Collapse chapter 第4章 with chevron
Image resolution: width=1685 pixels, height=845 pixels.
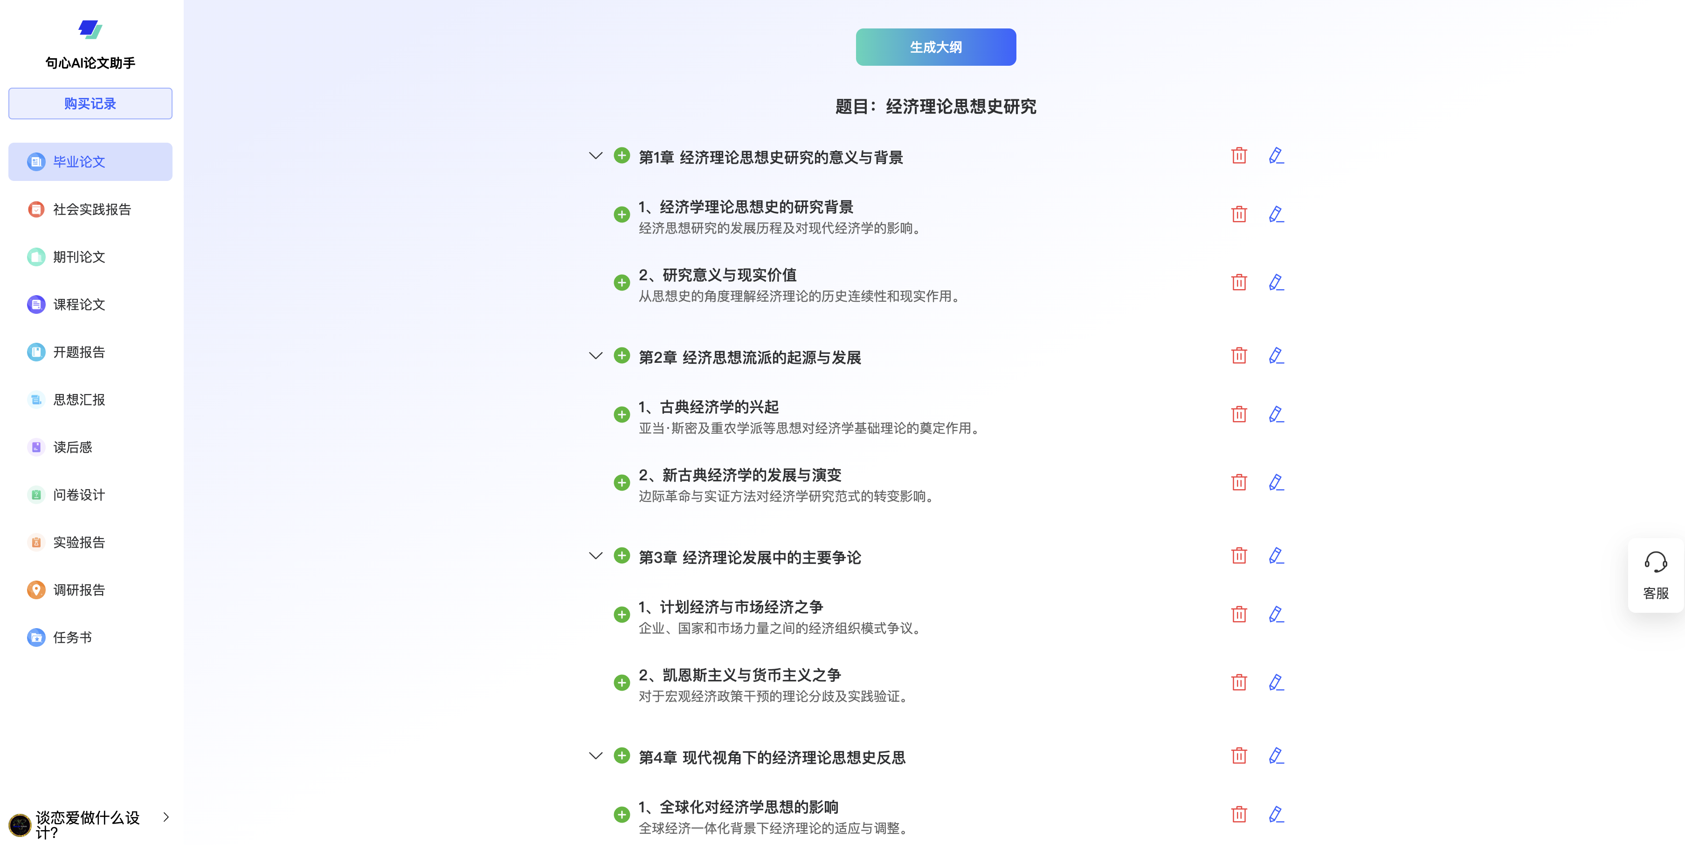point(595,756)
